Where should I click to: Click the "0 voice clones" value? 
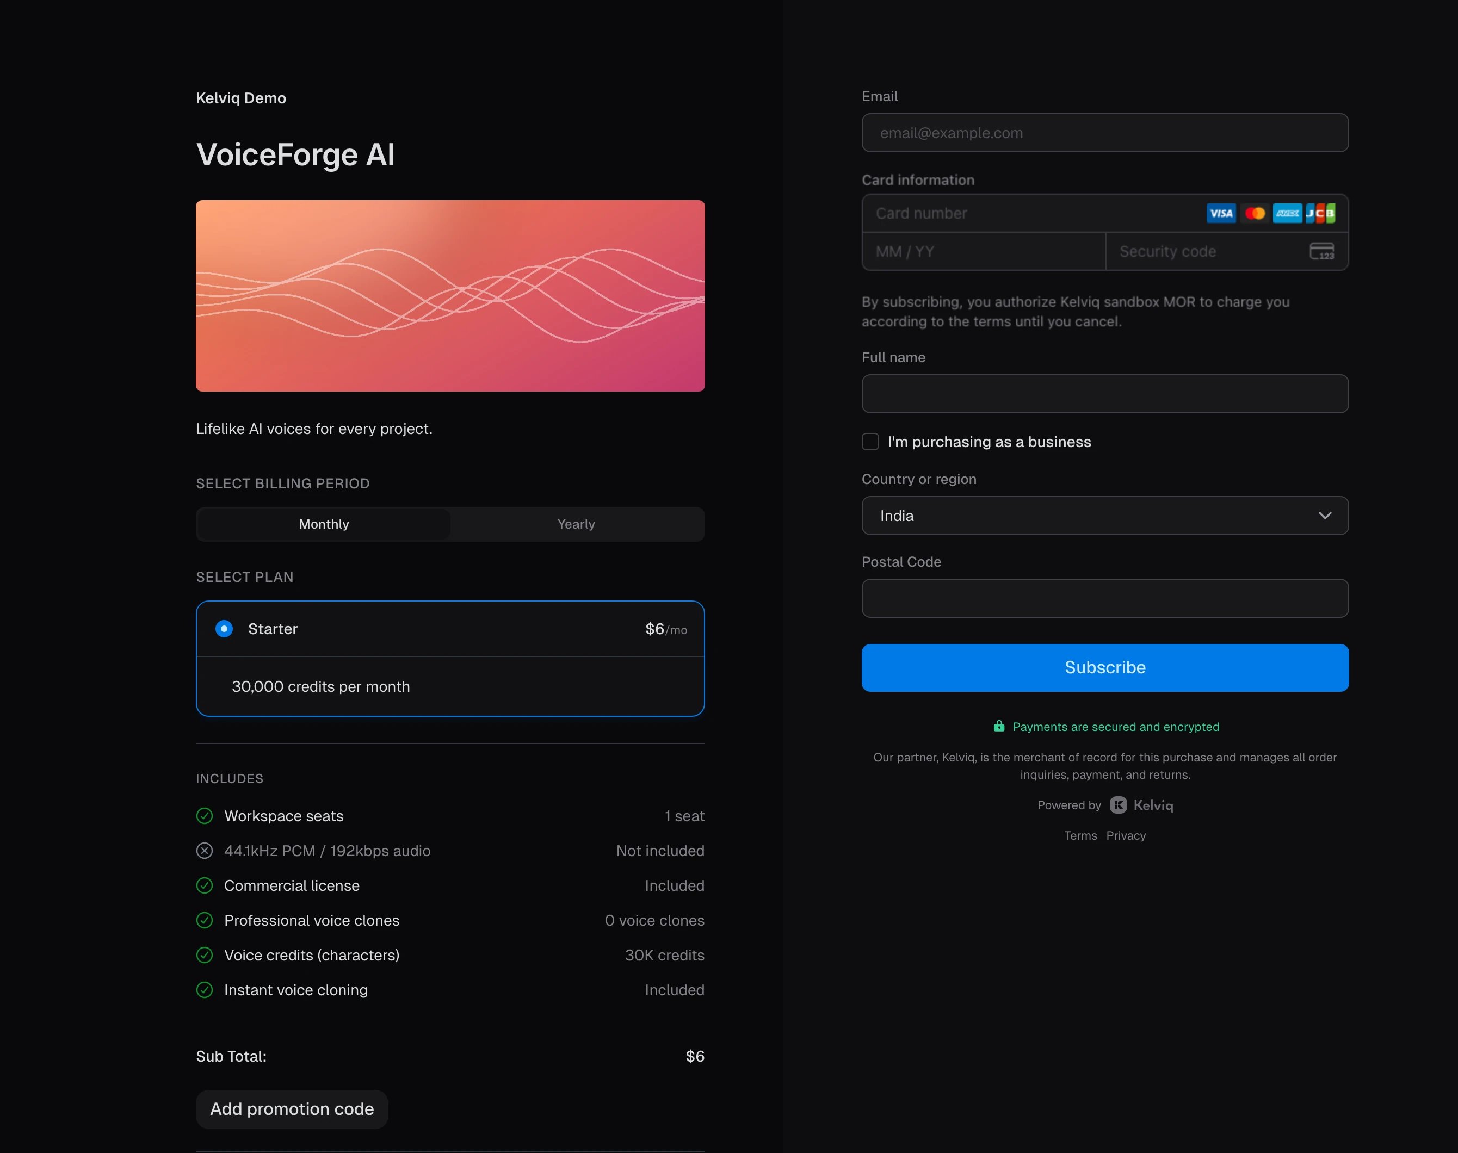click(x=654, y=920)
